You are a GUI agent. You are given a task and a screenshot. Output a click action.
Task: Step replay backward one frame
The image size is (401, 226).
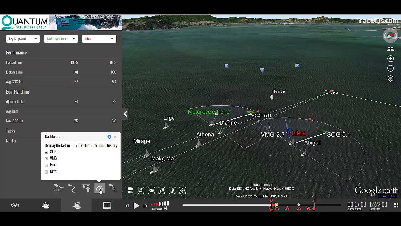127,206
